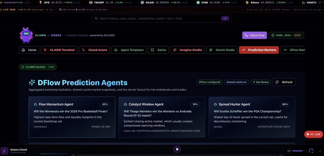Select the Prediction Markets tab

point(259,50)
